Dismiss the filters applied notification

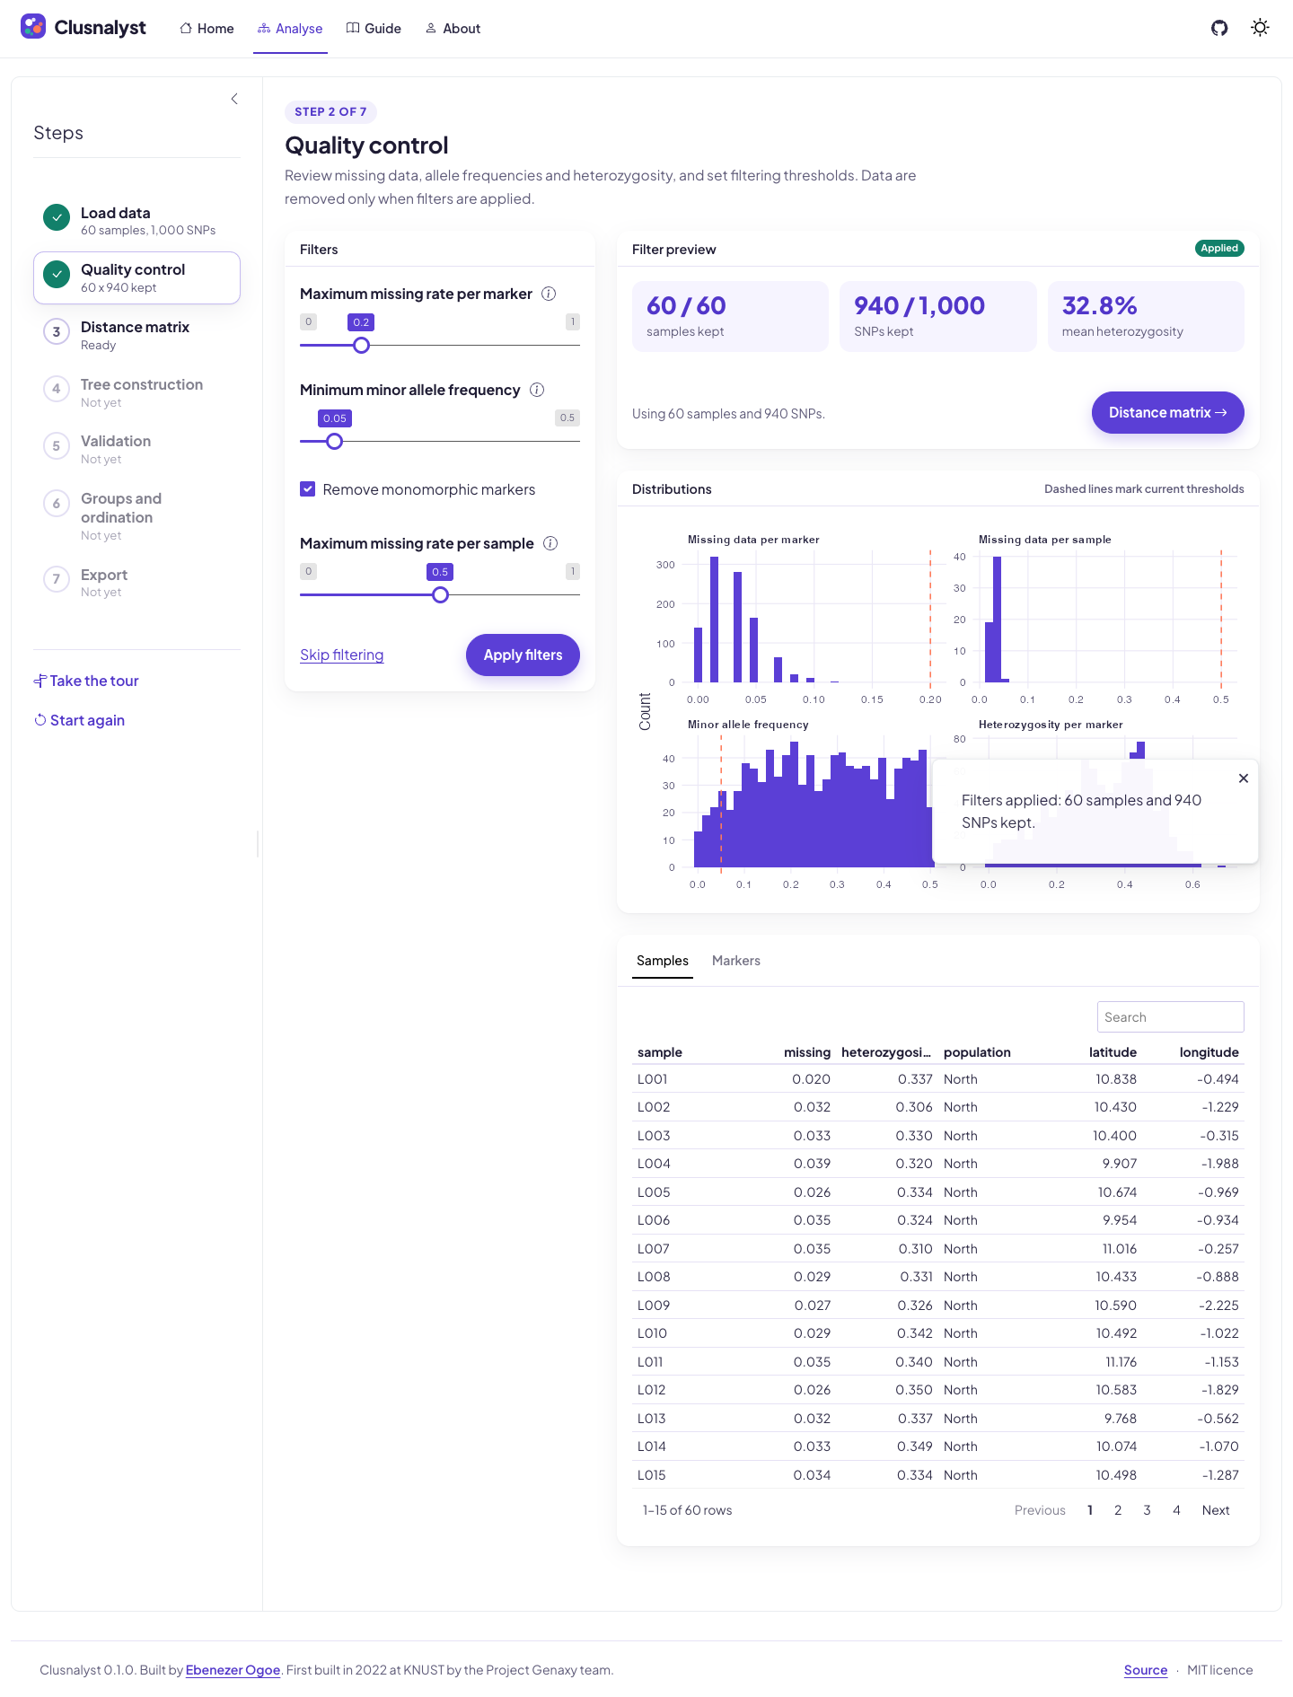click(1244, 778)
